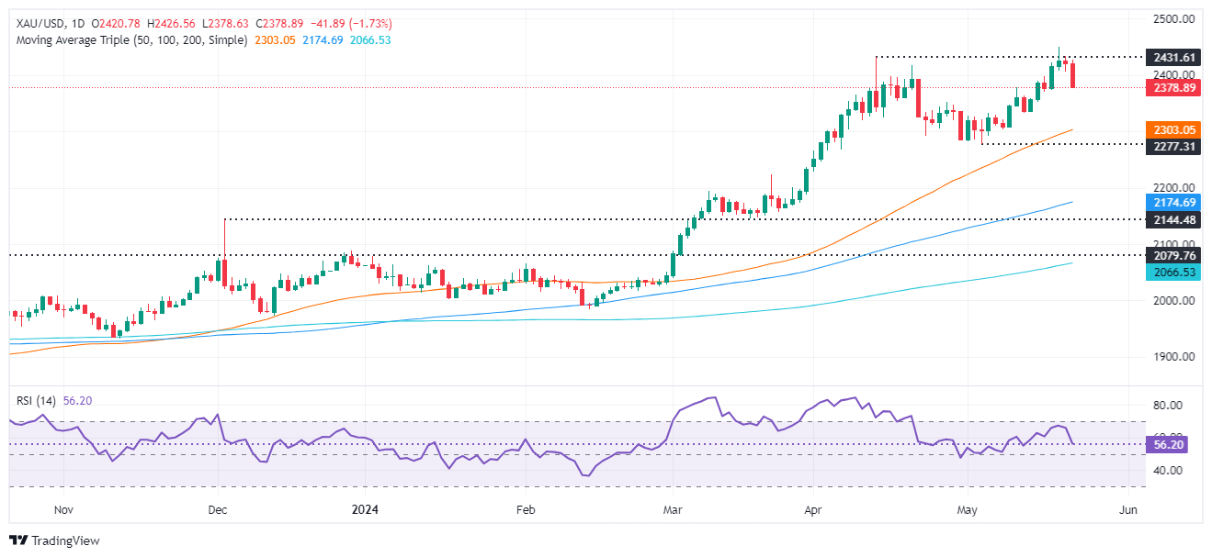Select the red current price tag 2378.89
Viewport: 1212px width, 557px height.
pyautogui.click(x=1170, y=88)
